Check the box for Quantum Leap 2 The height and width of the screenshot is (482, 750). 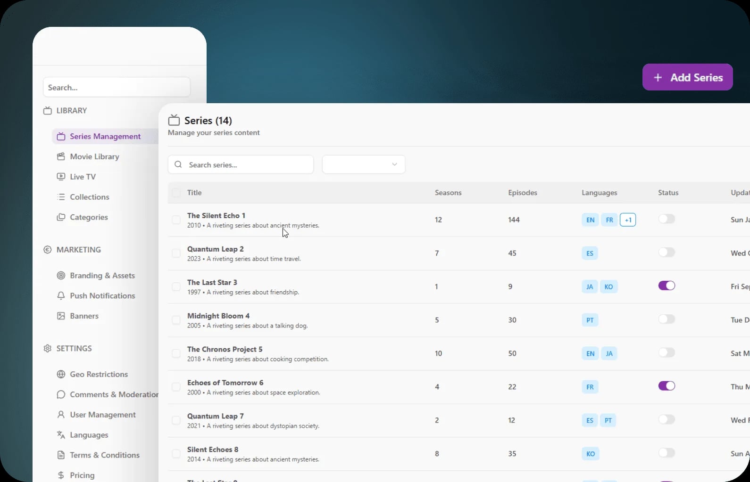point(176,253)
